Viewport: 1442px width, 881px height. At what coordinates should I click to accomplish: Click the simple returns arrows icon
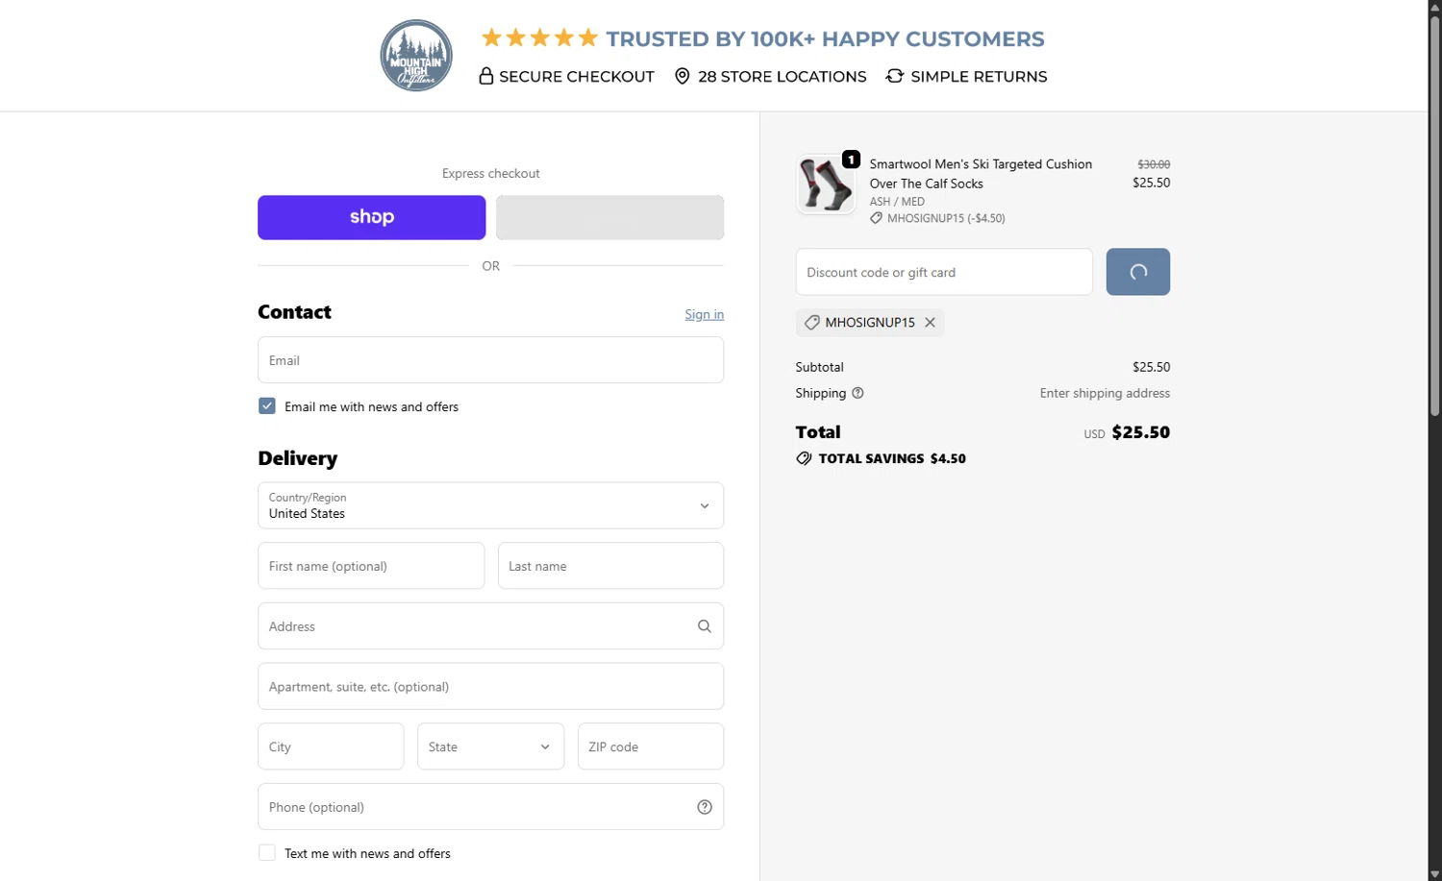895,77
